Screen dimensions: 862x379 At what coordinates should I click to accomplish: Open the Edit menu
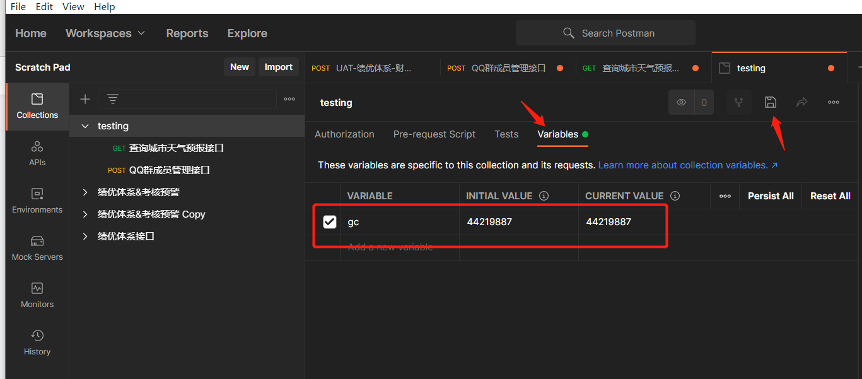pos(44,6)
